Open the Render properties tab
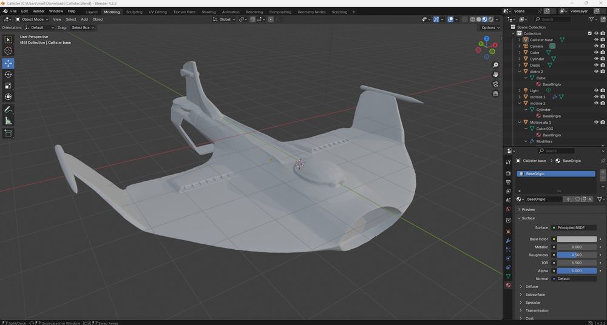 click(508, 173)
